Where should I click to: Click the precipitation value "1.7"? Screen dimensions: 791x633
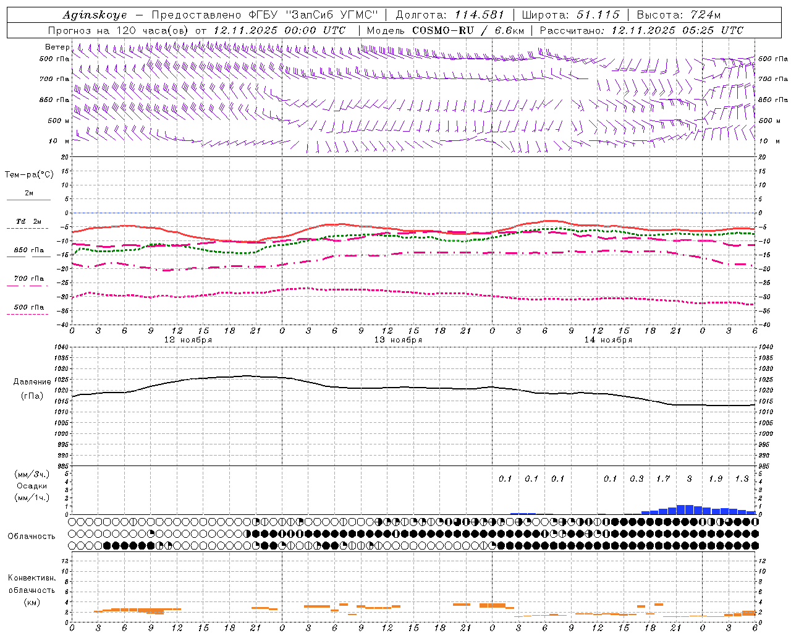click(x=663, y=478)
